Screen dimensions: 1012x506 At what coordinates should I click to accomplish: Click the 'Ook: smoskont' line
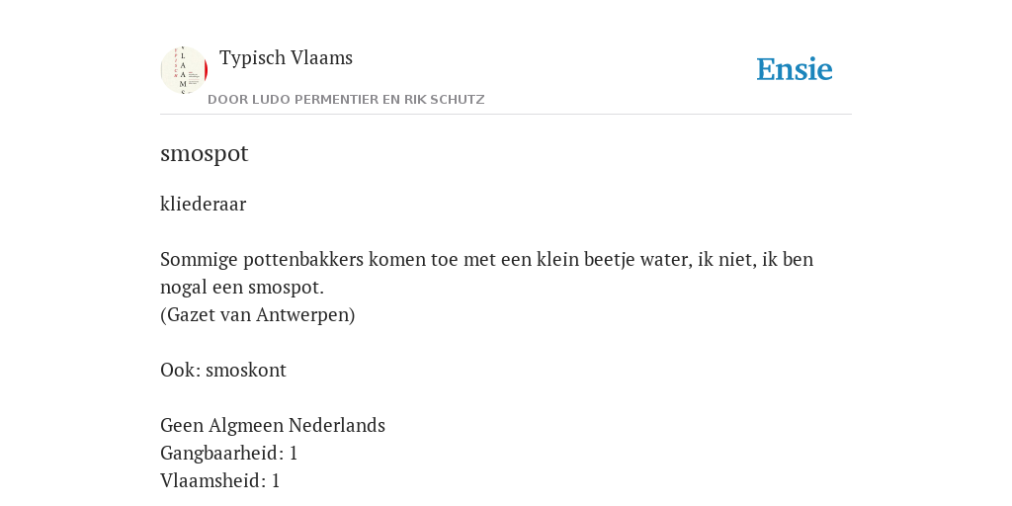coord(223,370)
